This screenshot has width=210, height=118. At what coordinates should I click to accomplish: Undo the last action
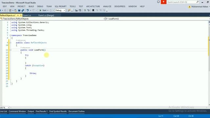click(28, 10)
